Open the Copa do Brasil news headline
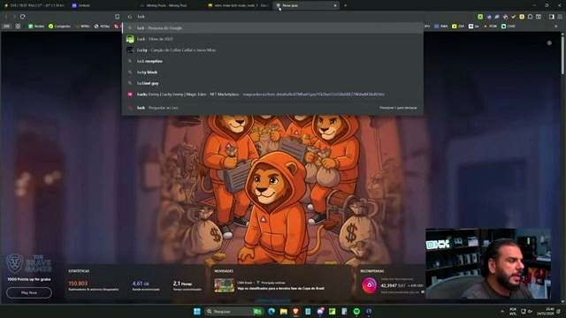 click(280, 289)
